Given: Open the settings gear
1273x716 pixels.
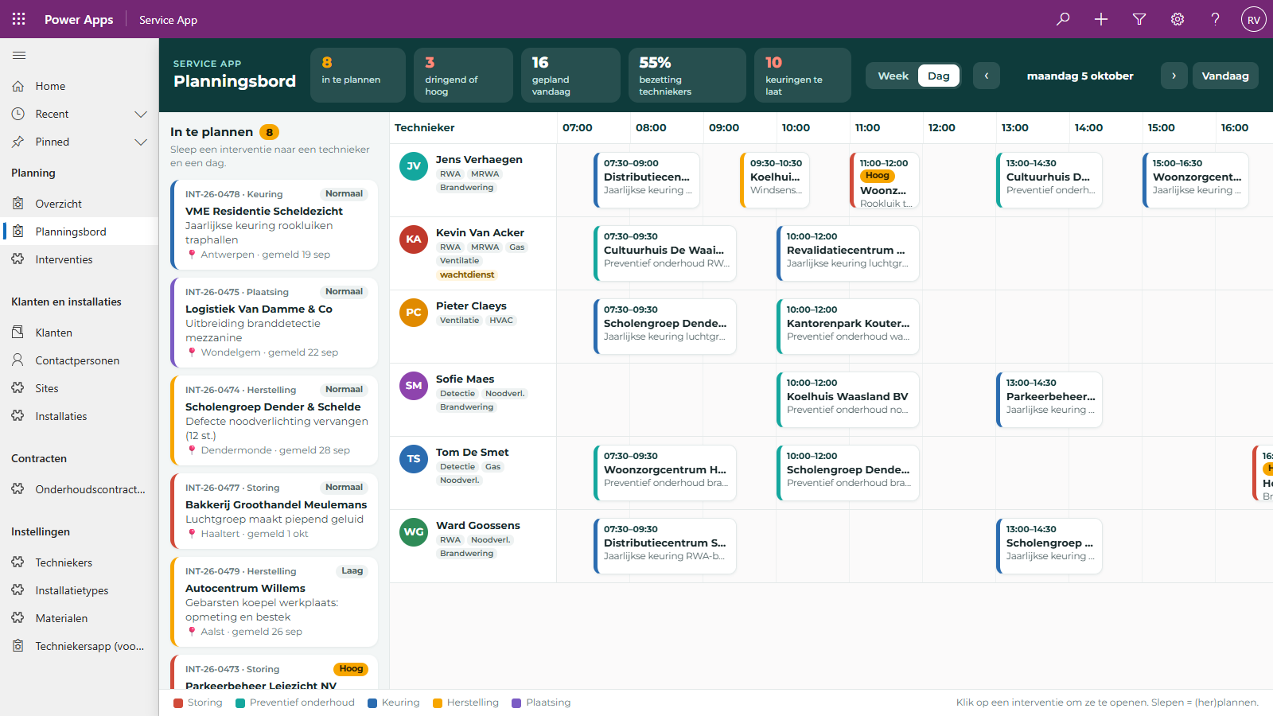Looking at the screenshot, I should click(x=1178, y=19).
